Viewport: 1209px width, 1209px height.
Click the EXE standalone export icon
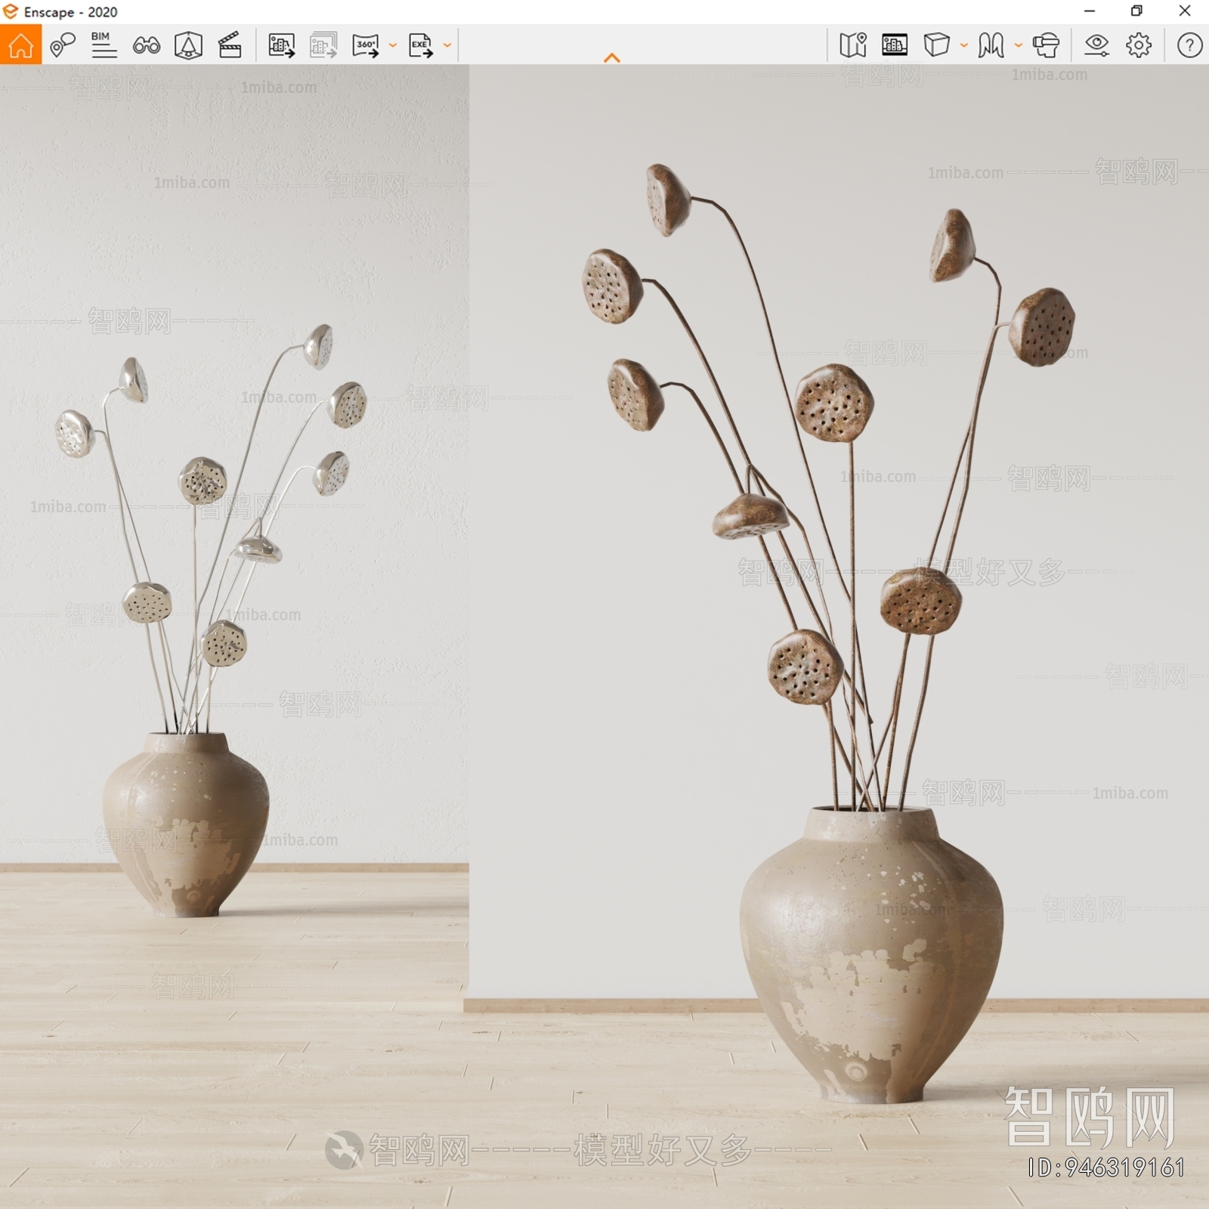pos(421,45)
